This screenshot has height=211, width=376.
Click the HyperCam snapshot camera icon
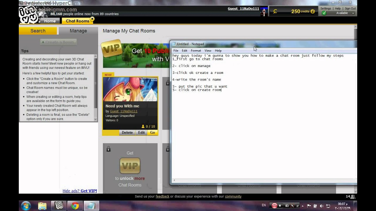click(287, 206)
